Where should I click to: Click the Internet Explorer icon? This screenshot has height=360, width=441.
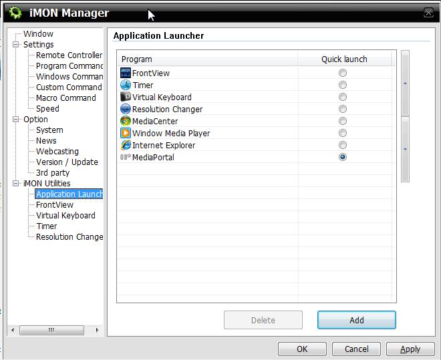pyautogui.click(x=125, y=145)
